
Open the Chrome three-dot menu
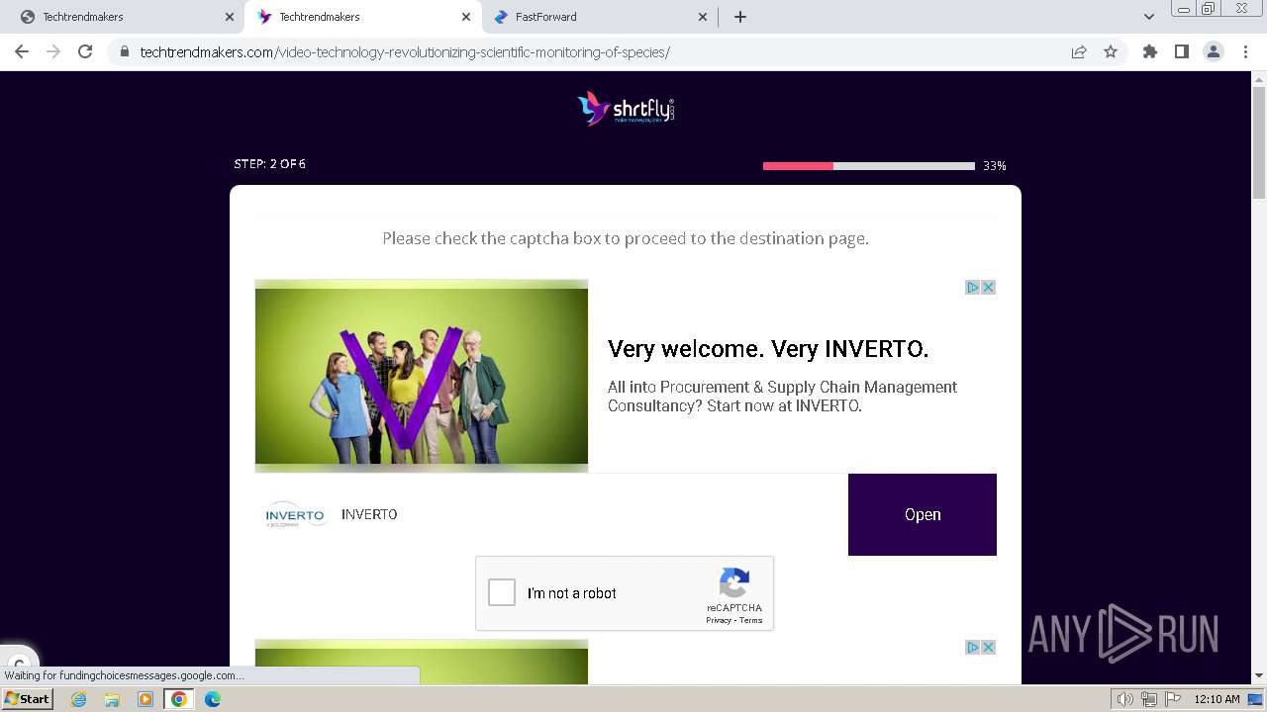pyautogui.click(x=1245, y=51)
